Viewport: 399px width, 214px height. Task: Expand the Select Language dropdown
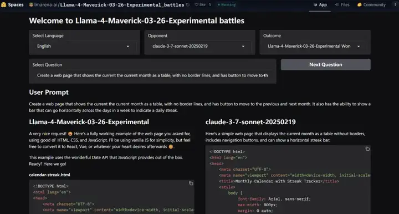(x=84, y=47)
